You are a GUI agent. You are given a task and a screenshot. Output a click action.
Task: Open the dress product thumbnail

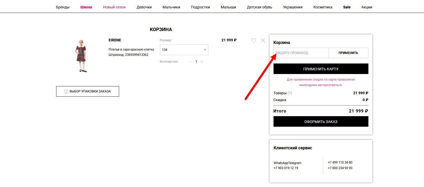pos(81,56)
